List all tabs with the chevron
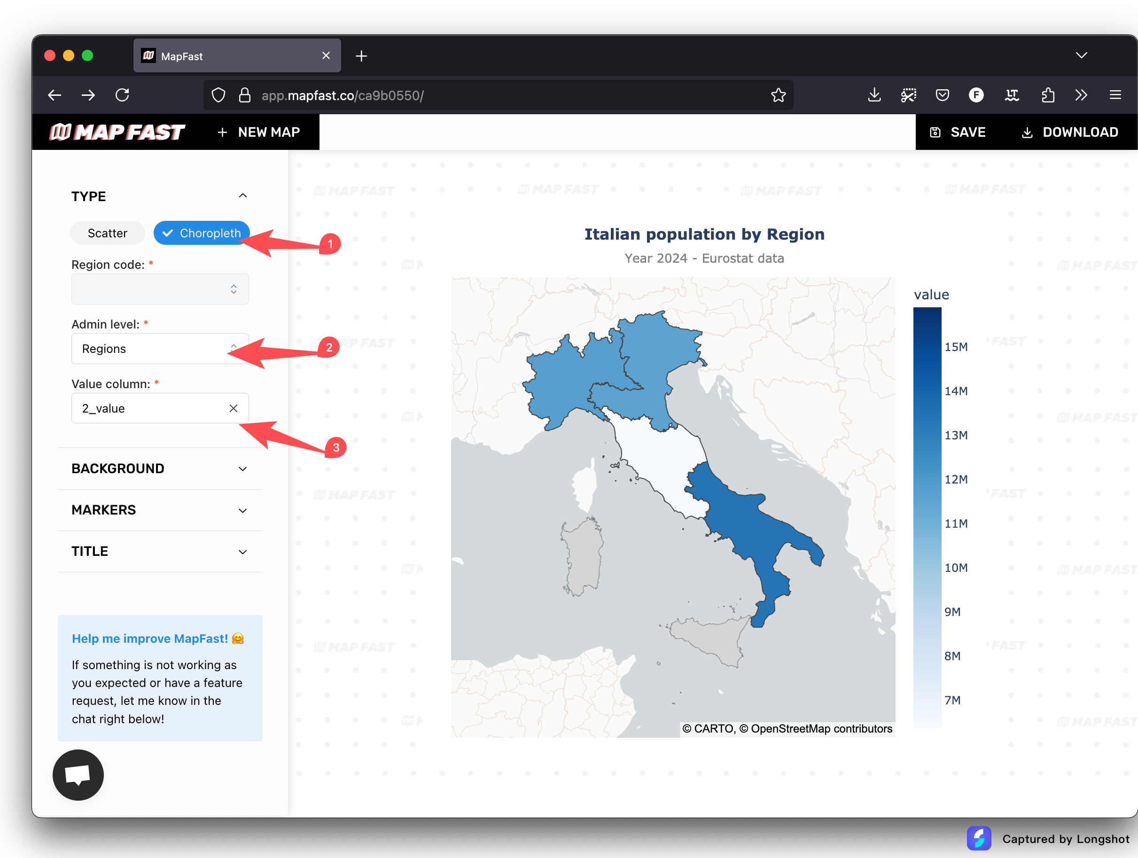This screenshot has width=1138, height=858. click(1082, 55)
